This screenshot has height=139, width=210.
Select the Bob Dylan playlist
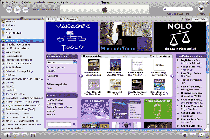pyautogui.click(x=22, y=75)
